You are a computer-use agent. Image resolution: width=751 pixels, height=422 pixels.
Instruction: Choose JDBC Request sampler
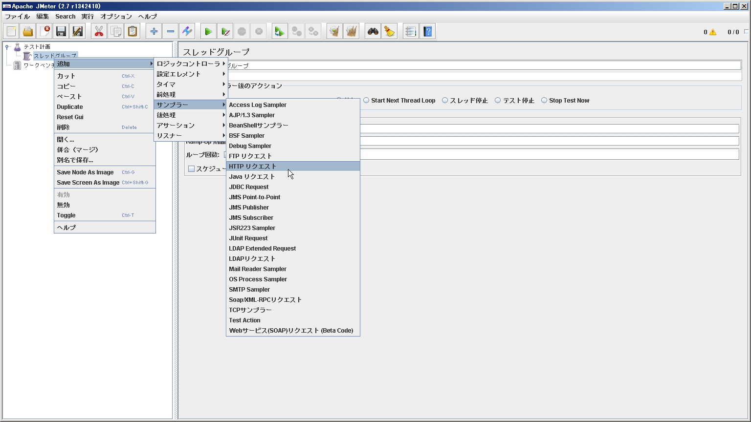click(293, 187)
